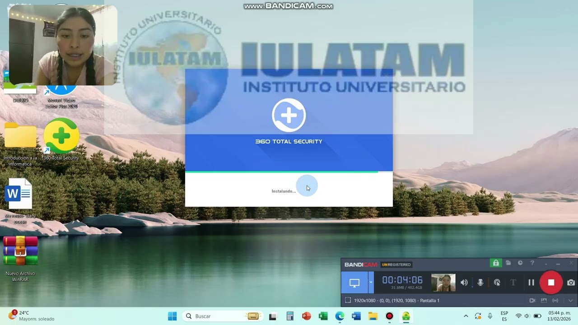This screenshot has width=578, height=325.
Task: Click the system tray microphone icon
Action: click(490, 316)
